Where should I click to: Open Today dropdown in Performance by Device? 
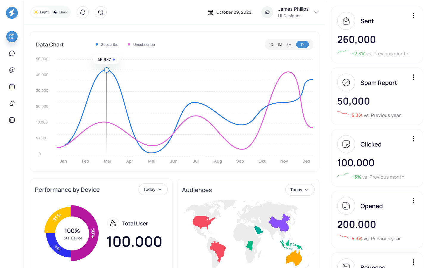click(153, 189)
